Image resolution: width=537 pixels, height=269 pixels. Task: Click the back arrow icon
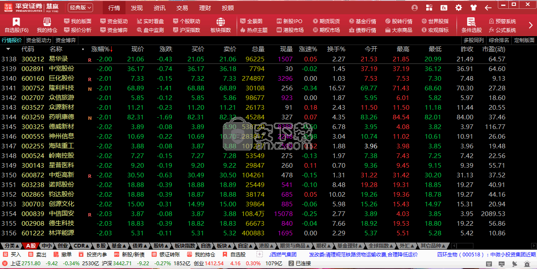488,8
